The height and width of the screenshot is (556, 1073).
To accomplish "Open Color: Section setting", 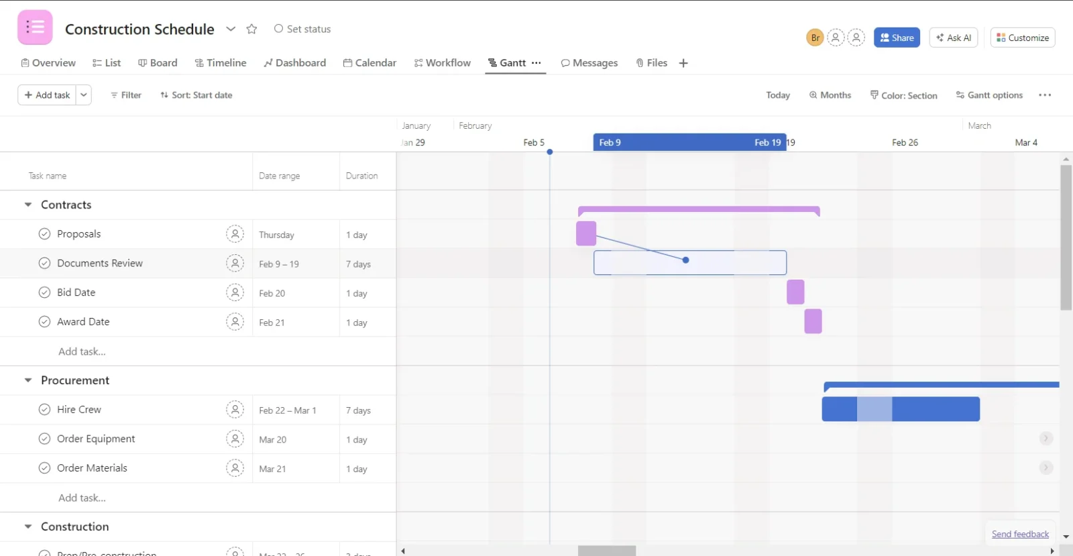I will (904, 95).
